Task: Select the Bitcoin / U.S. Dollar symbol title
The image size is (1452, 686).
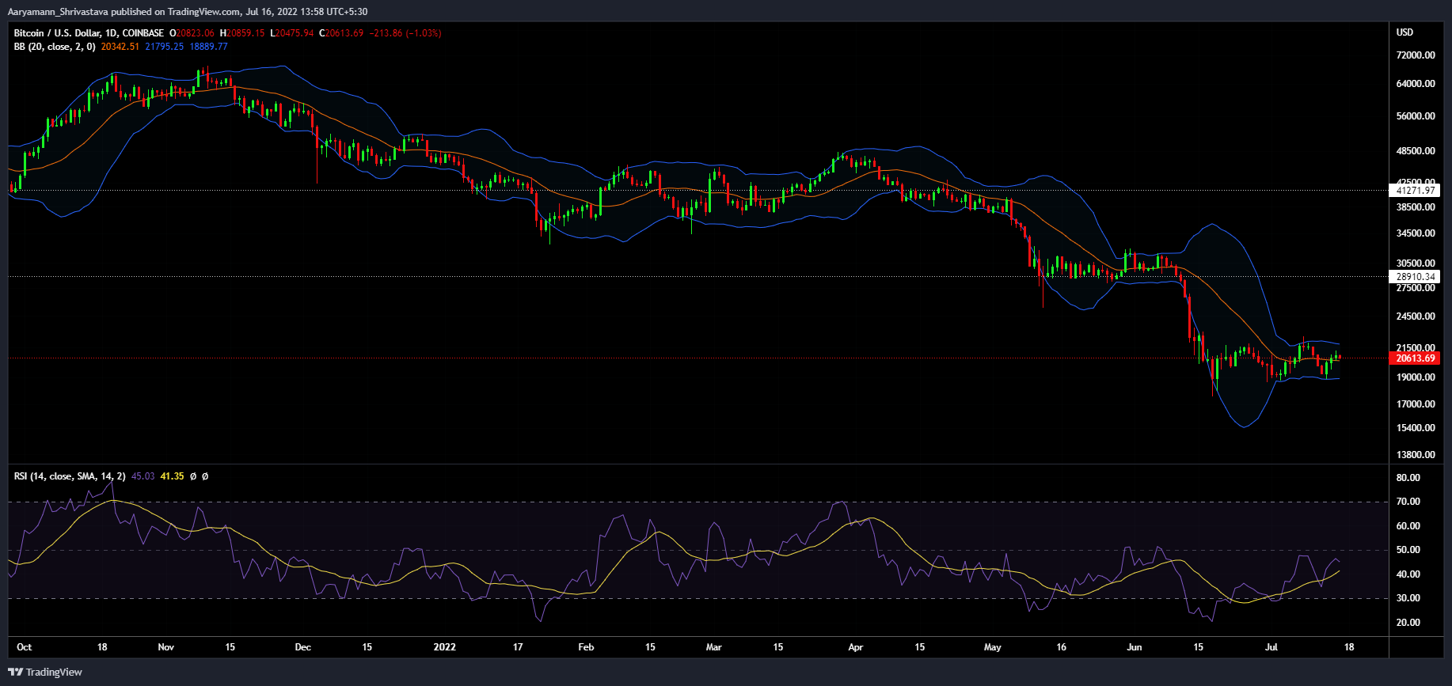Action: click(x=89, y=33)
